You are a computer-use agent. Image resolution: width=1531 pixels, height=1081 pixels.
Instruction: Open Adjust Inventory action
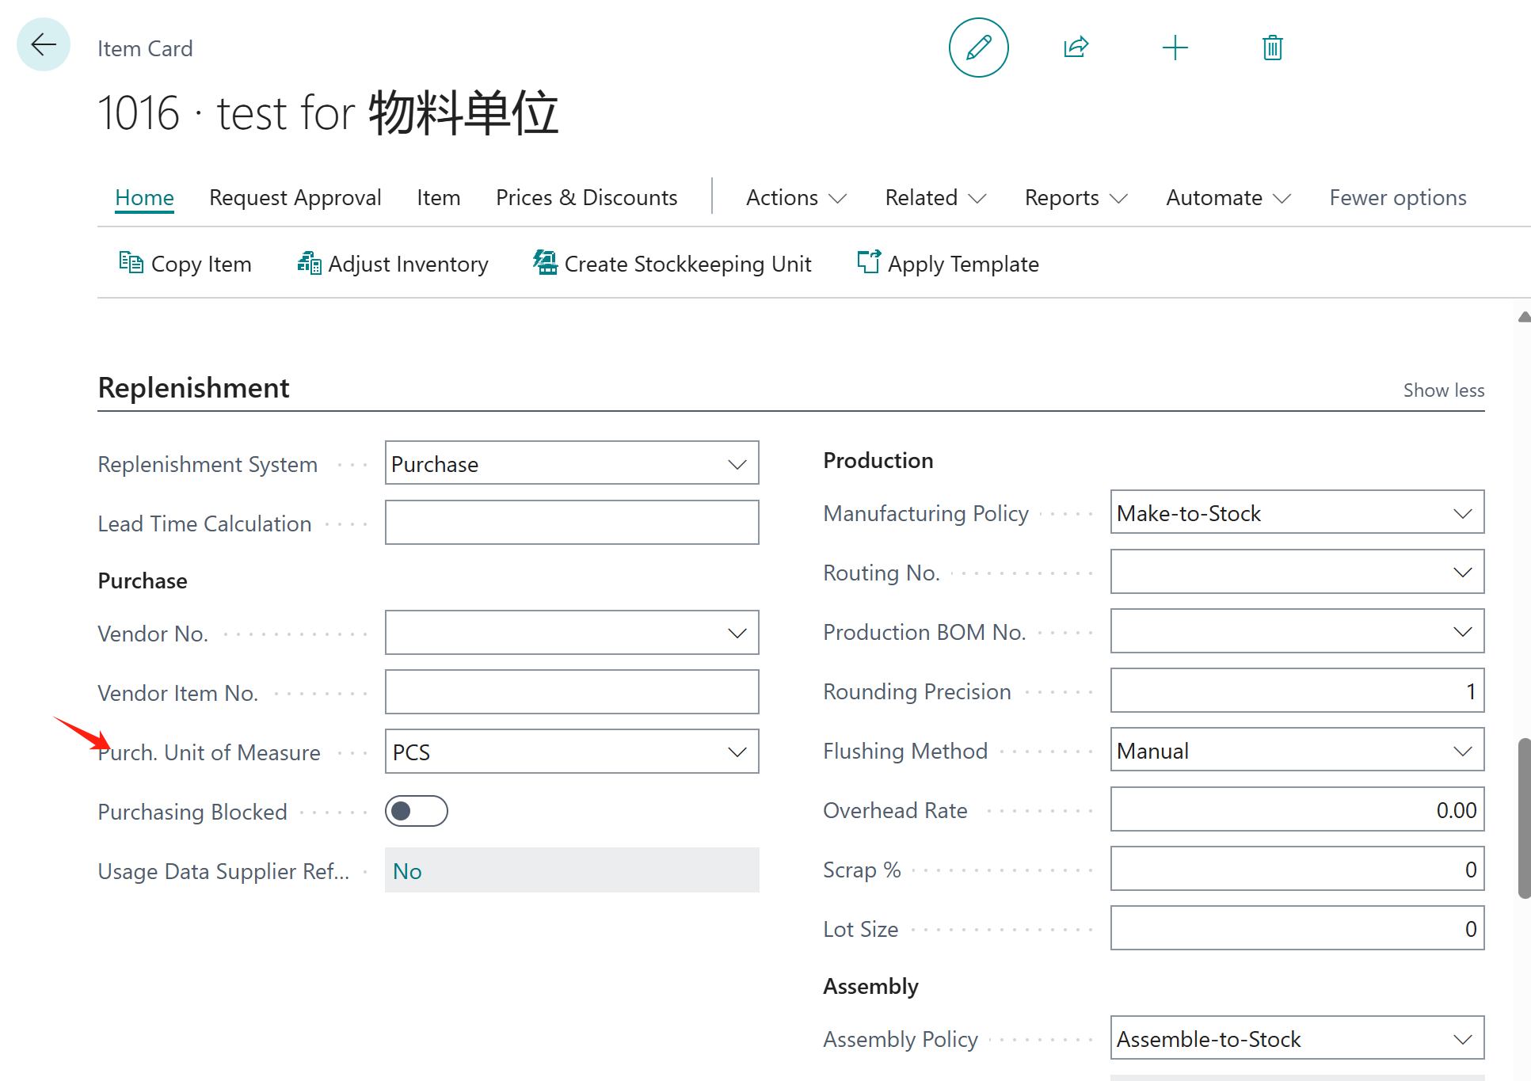[x=393, y=264]
